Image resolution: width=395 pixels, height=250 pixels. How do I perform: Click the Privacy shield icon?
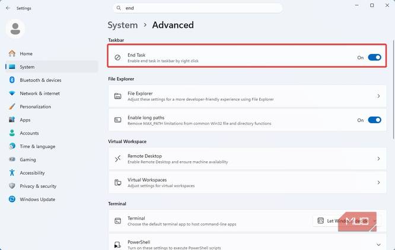coord(12,186)
